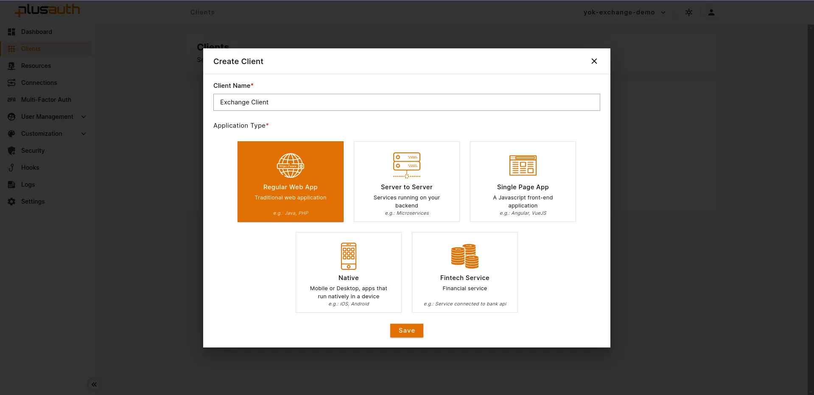Close the Create Client dialog
The width and height of the screenshot is (814, 395).
[x=594, y=61]
